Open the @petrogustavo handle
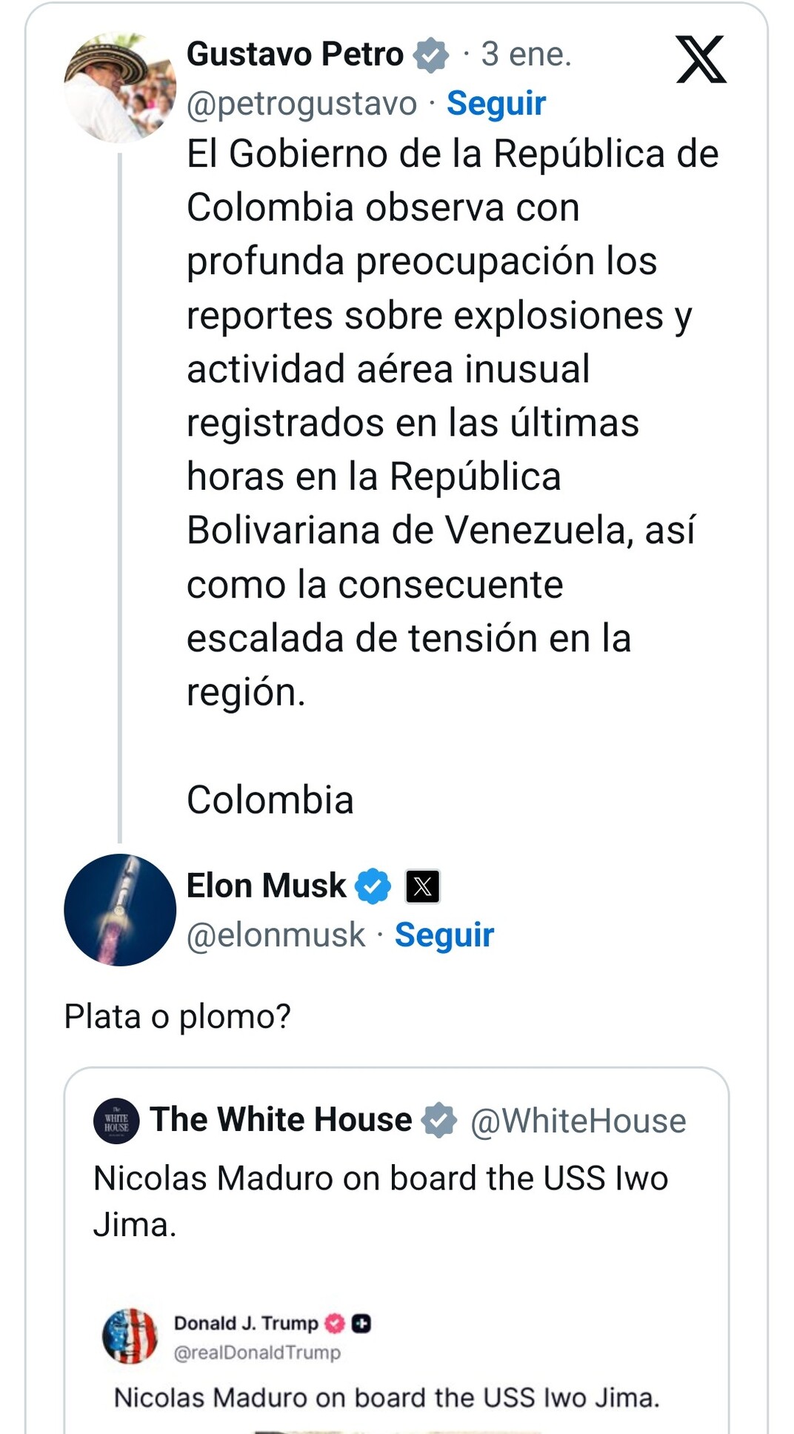 pyautogui.click(x=301, y=104)
